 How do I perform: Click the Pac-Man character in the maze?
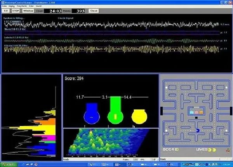(199, 131)
